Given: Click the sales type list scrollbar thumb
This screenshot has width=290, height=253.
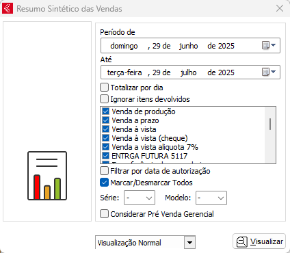Looking at the screenshot, I should (270, 124).
